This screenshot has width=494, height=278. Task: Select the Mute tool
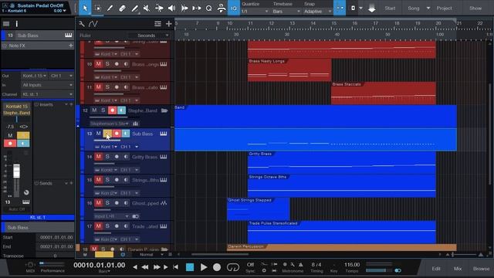coord(147,8)
